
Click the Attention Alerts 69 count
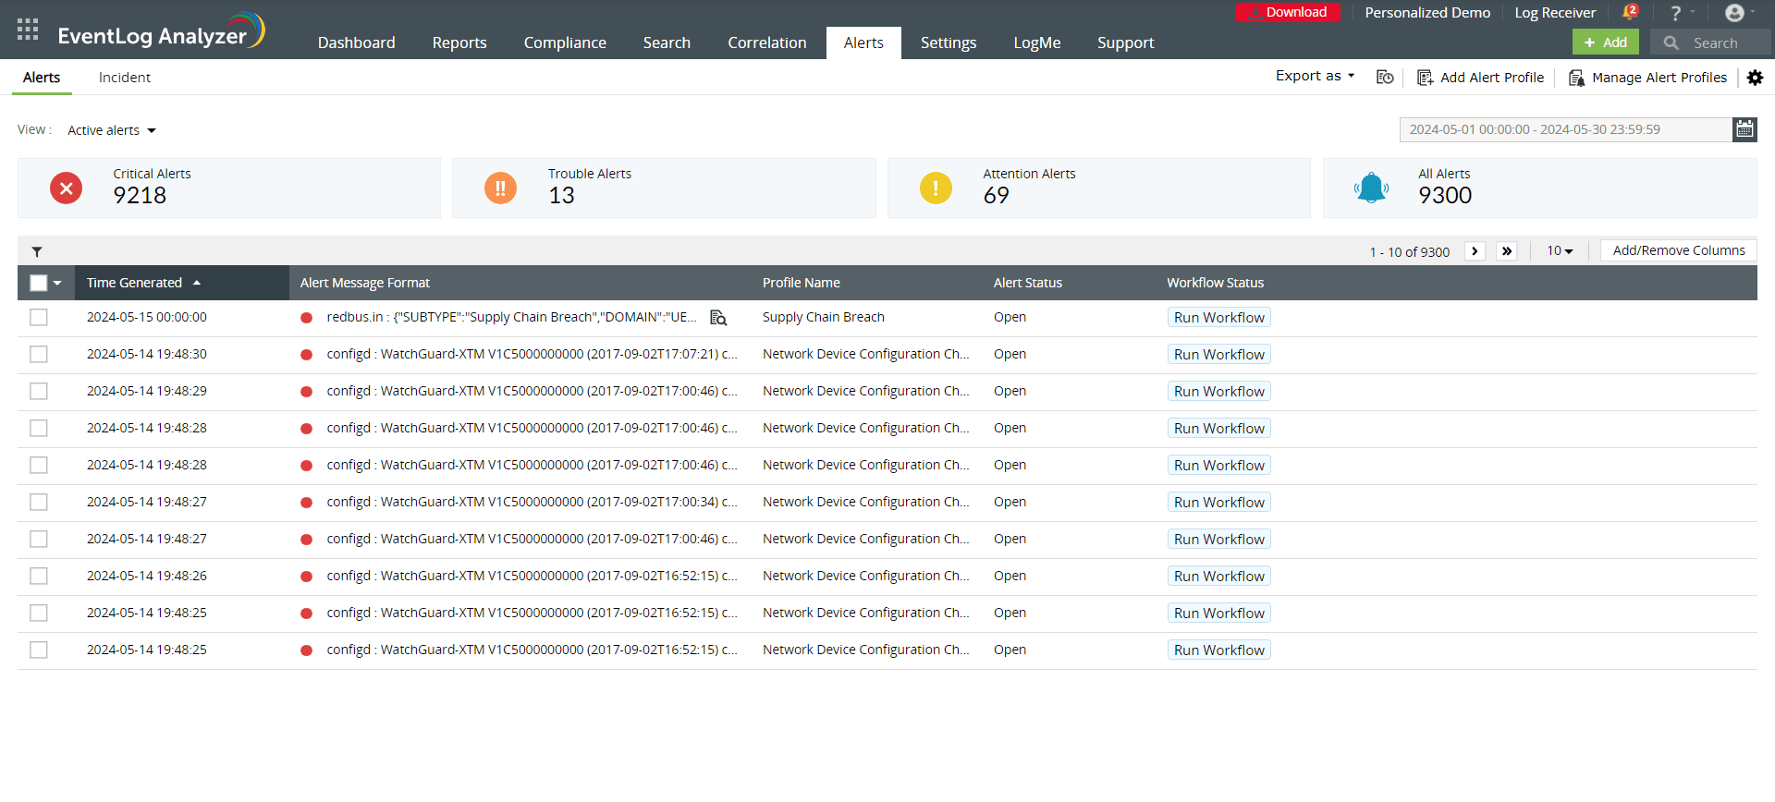click(996, 196)
